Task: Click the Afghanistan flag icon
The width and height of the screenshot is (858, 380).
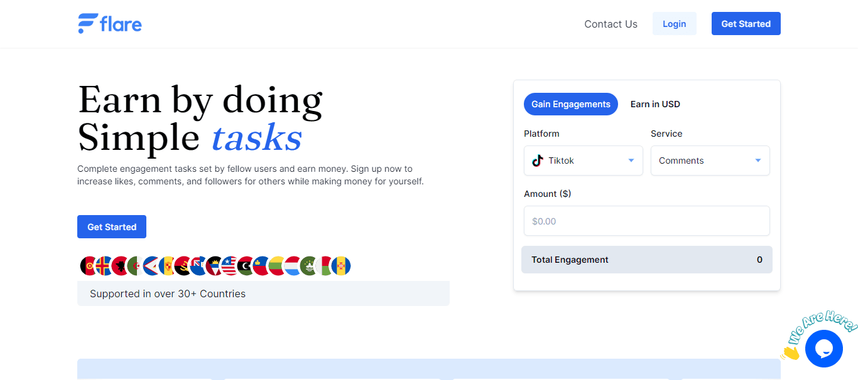Action: (x=89, y=266)
